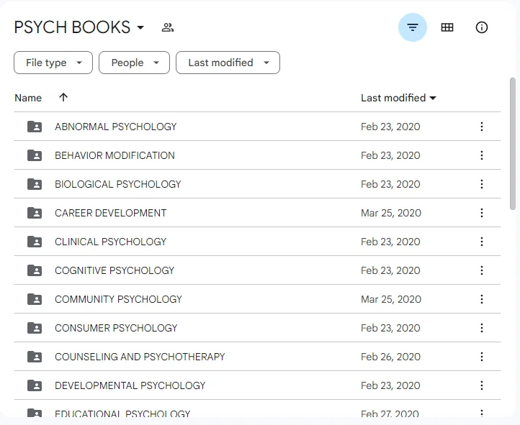
Task: Open more actions for CLINICAL PSYCHOLOGY
Action: click(x=482, y=242)
